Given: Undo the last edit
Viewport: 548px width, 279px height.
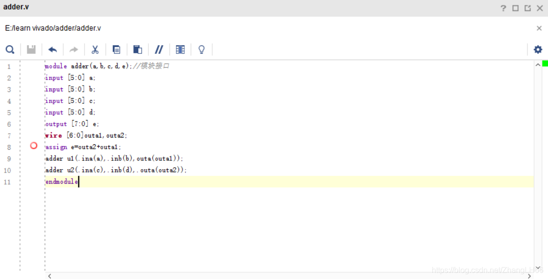Looking at the screenshot, I should [x=53, y=50].
